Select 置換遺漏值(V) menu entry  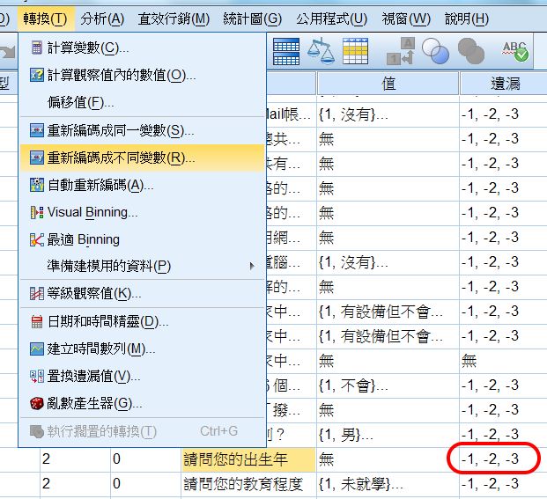141,377
